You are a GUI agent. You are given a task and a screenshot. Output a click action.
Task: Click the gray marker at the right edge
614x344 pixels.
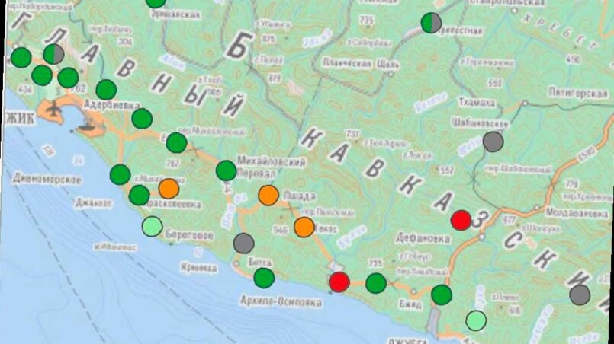580,295
